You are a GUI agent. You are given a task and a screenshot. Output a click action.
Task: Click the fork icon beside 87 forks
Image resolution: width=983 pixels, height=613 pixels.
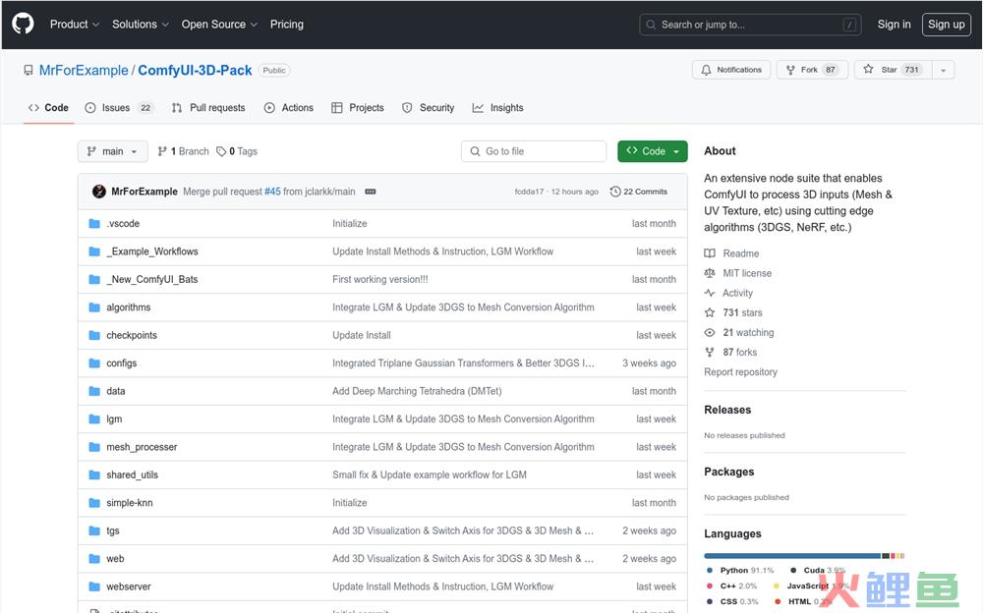(710, 353)
